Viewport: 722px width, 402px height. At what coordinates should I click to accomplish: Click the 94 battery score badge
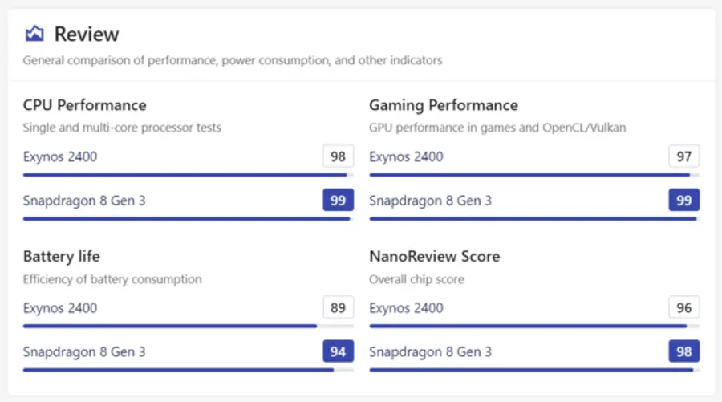click(x=338, y=351)
